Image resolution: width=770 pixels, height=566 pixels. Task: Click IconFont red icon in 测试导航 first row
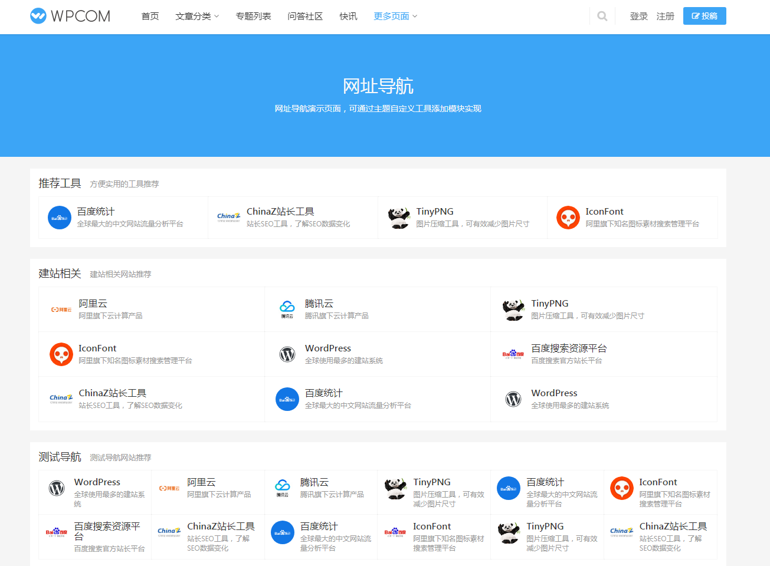coord(622,488)
